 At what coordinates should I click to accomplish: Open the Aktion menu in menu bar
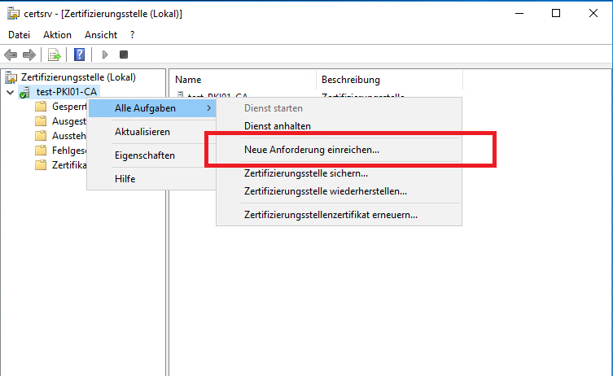57,35
